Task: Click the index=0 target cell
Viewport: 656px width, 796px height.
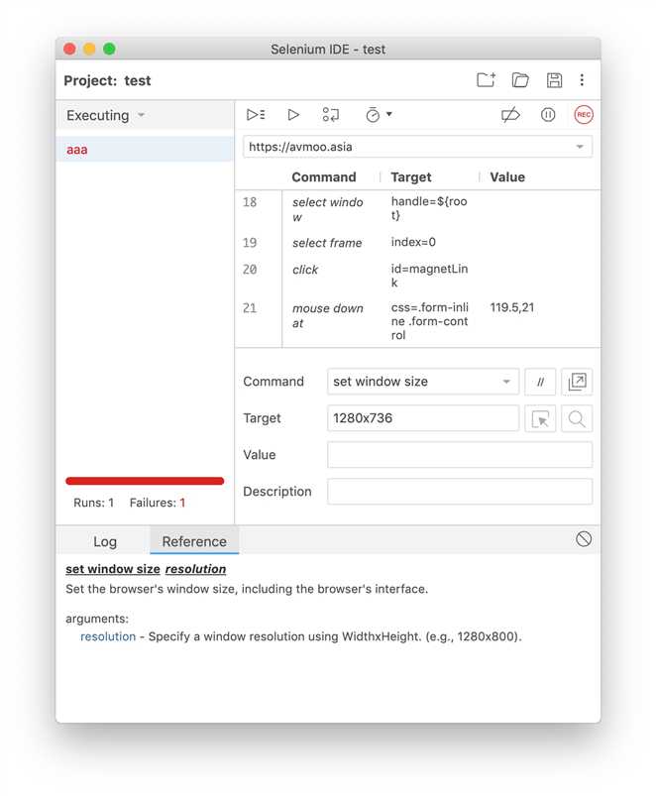Action: pos(413,242)
